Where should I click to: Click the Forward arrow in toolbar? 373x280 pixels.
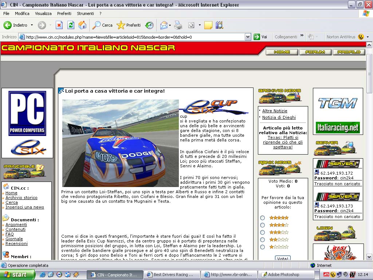click(x=42, y=25)
